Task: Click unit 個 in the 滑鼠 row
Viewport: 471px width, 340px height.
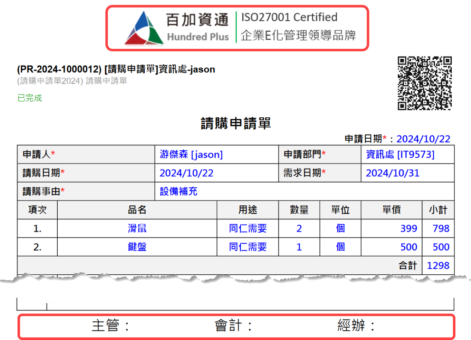Action: (x=340, y=228)
